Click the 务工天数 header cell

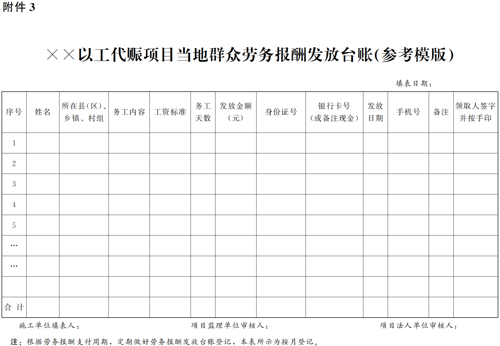click(x=203, y=112)
